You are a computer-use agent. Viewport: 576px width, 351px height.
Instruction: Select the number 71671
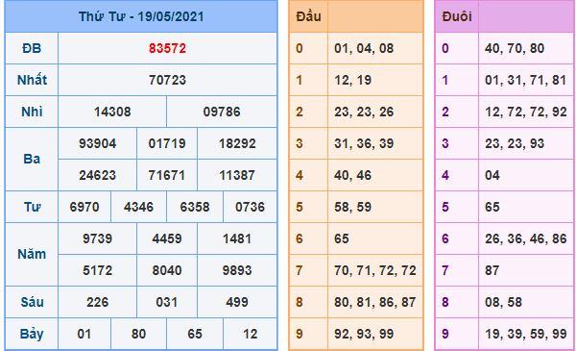167,175
